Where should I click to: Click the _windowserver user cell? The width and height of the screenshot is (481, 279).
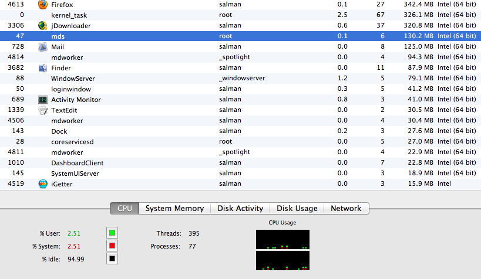tap(242, 78)
